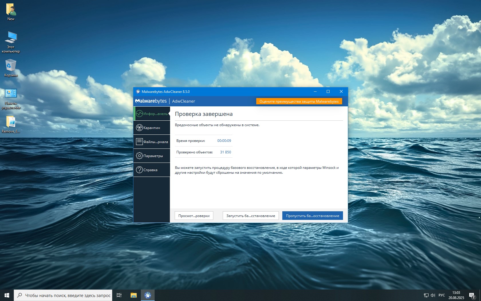Click the network tray icon
Screen dimensions: 481x301
(426, 295)
